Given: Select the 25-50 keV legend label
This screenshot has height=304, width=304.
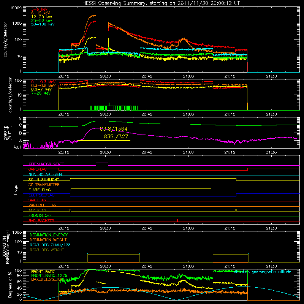Looking at the screenshot, I should (x=42, y=21).
